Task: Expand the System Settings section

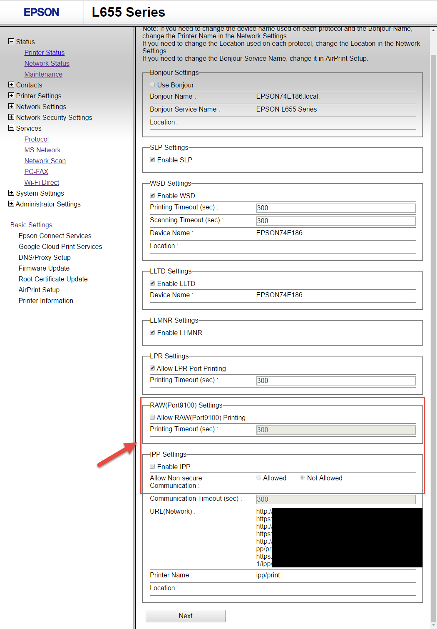Action: (11, 193)
